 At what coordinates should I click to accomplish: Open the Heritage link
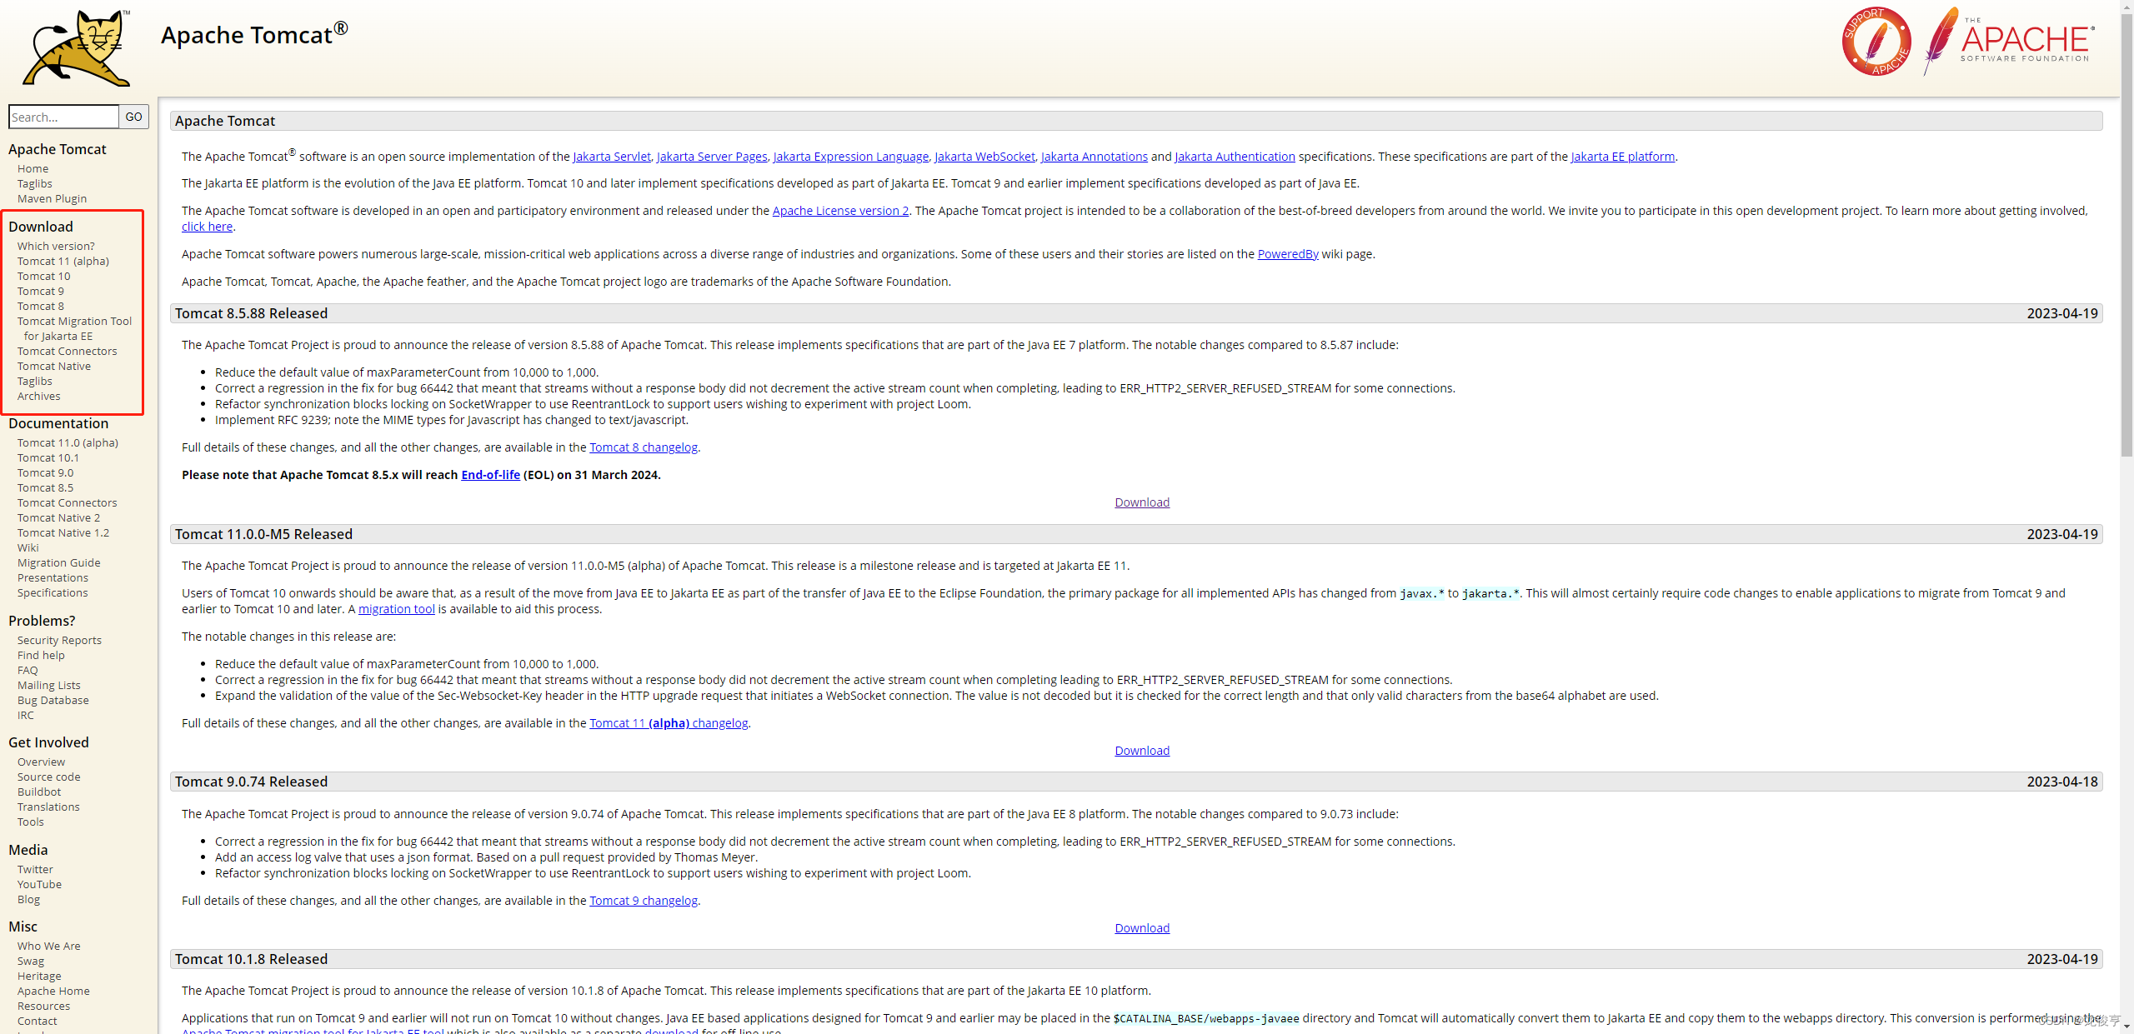click(x=39, y=976)
